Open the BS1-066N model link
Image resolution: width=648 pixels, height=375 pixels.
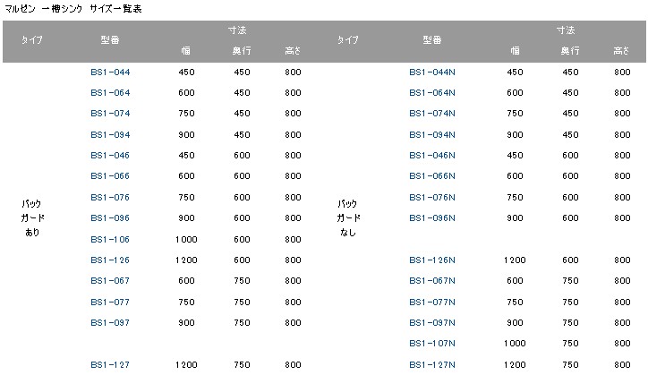pos(432,176)
